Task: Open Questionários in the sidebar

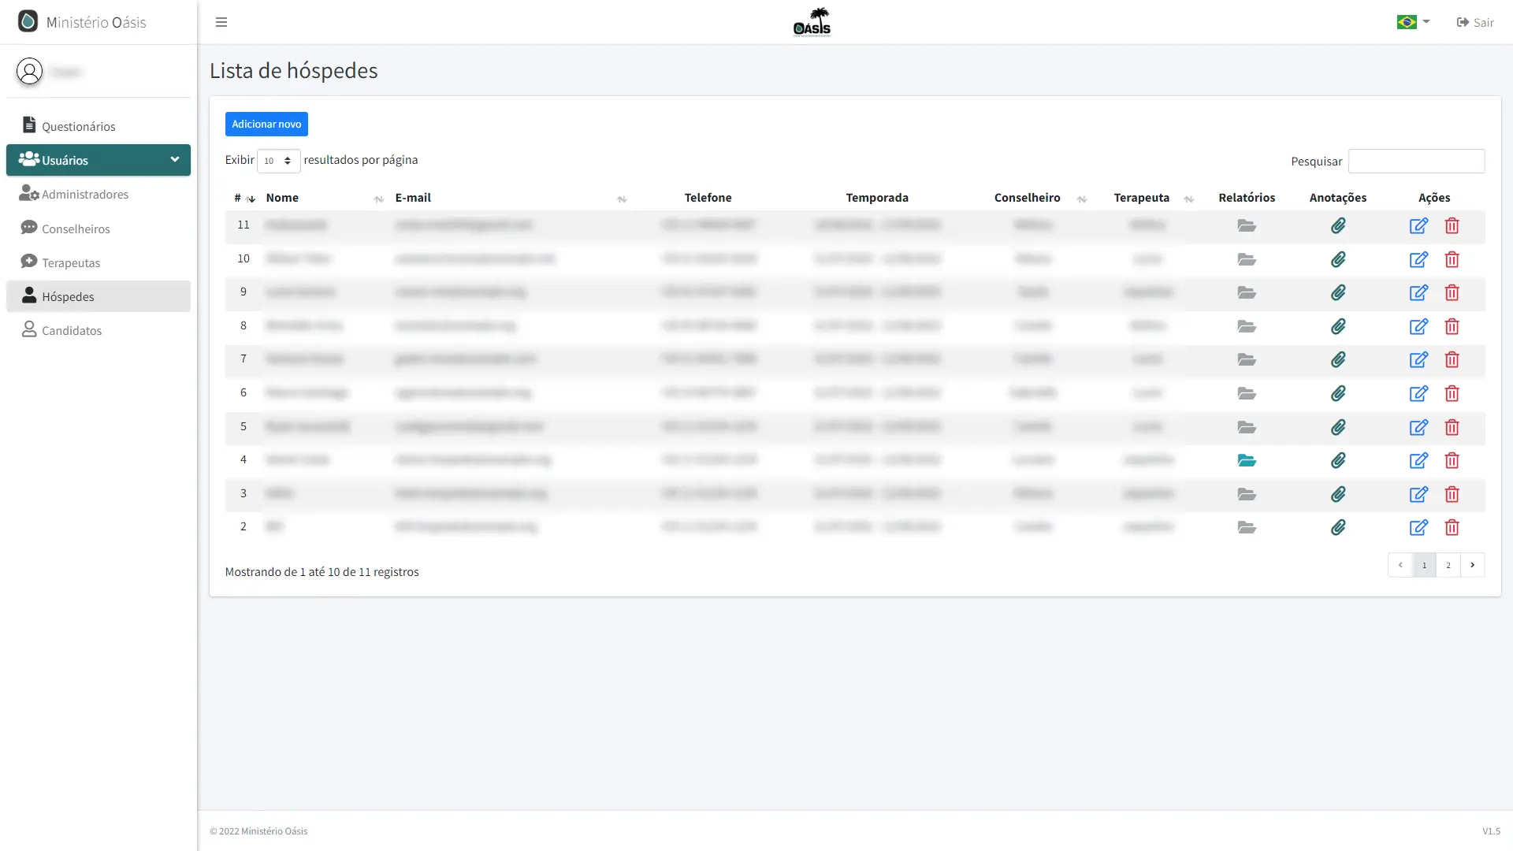Action: 78,126
